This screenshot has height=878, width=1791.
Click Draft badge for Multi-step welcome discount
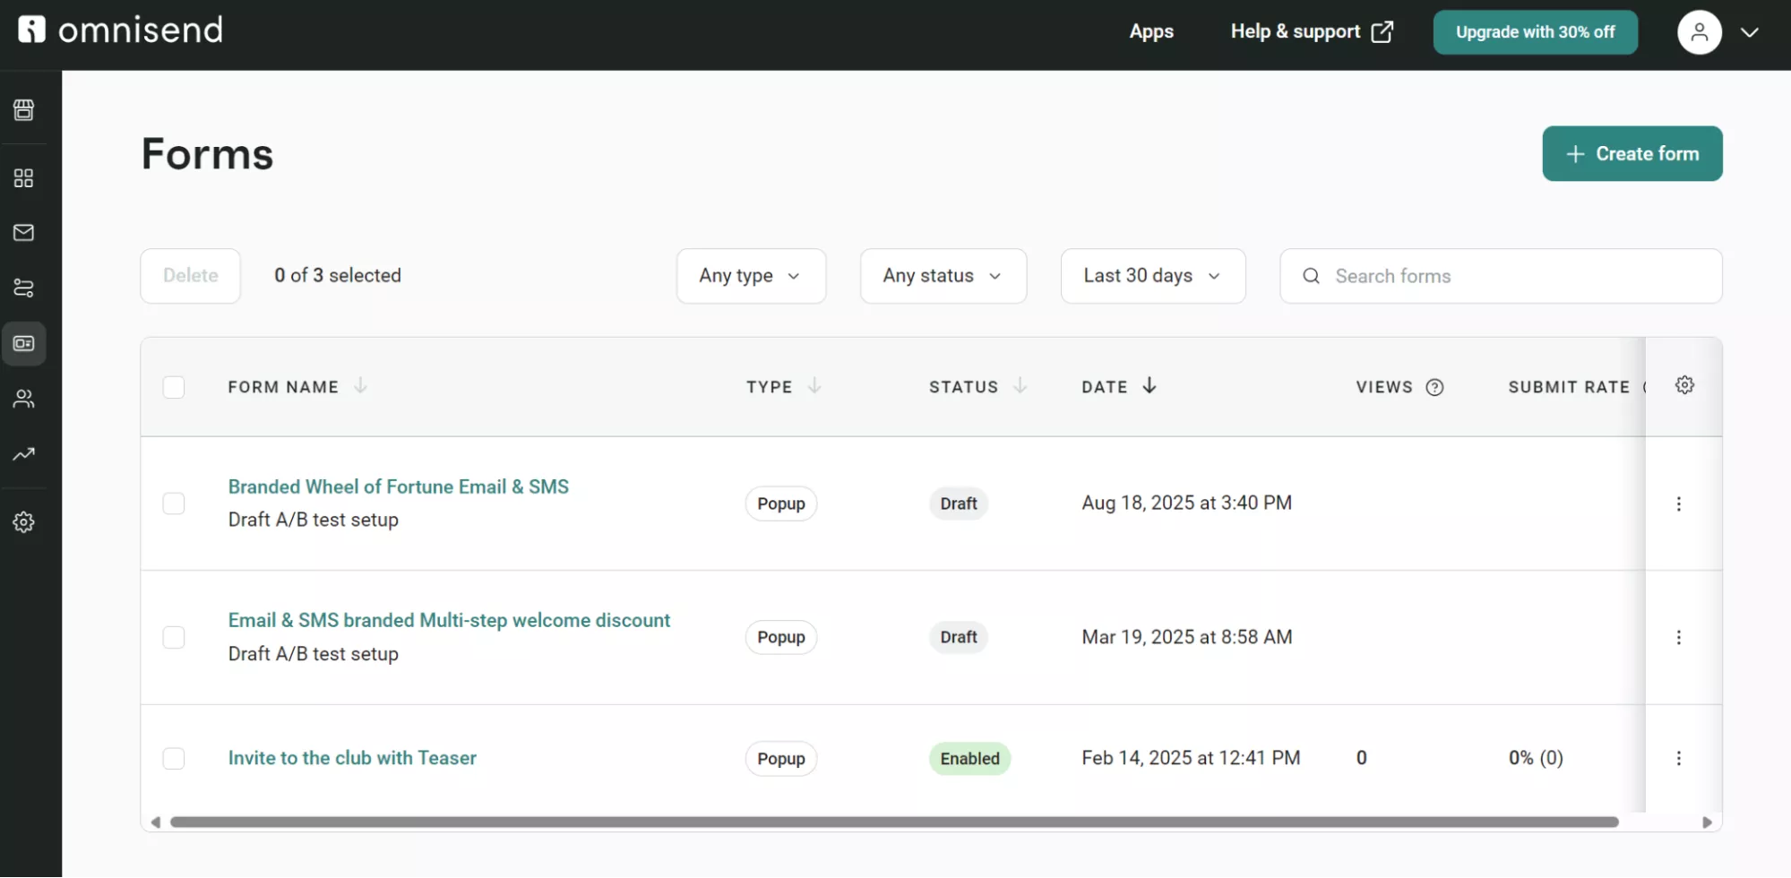point(959,637)
